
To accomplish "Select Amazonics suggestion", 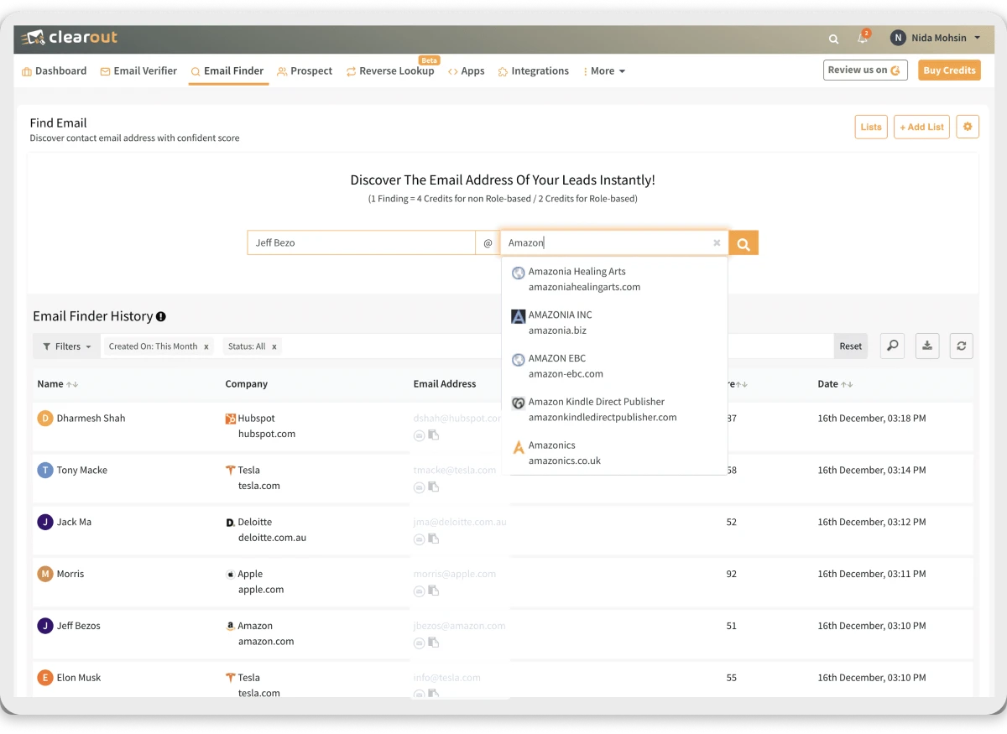I will tap(614, 453).
